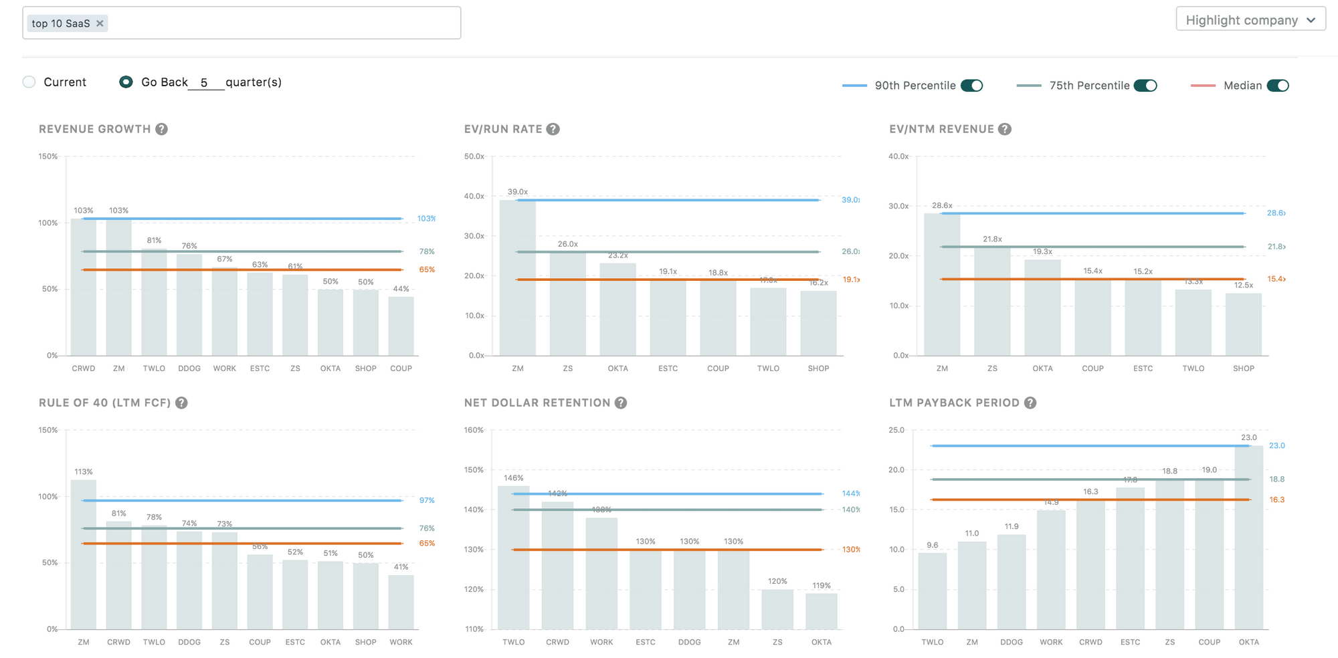Remove the 'top 10 SaaS' filter tag

(100, 23)
